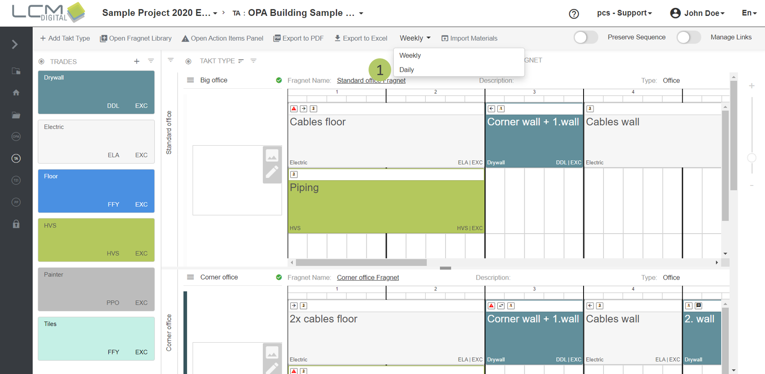The width and height of the screenshot is (765, 374).
Task: Click the Big office hamburger menu icon
Action: (x=190, y=80)
